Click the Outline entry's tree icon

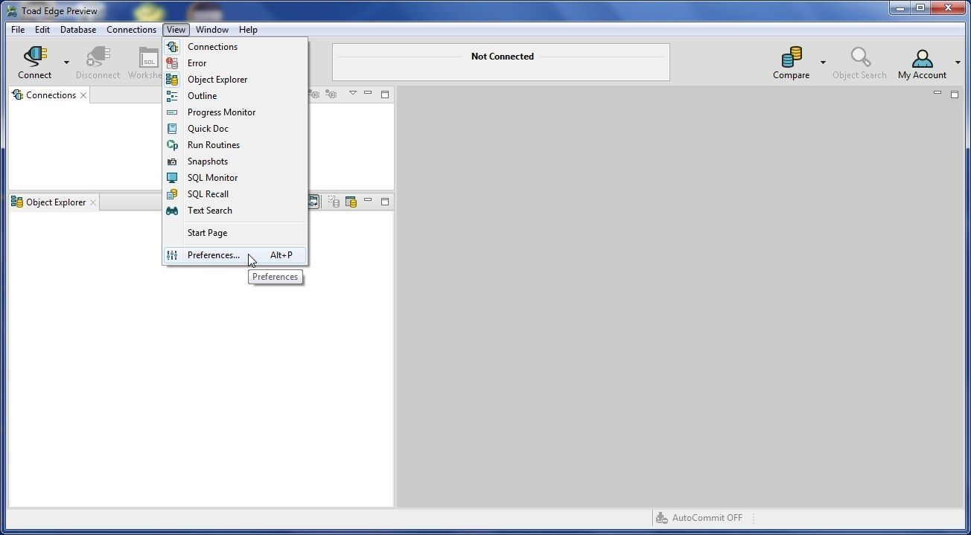(172, 96)
